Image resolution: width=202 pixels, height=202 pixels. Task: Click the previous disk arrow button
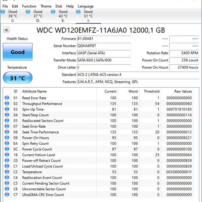click(6, 30)
